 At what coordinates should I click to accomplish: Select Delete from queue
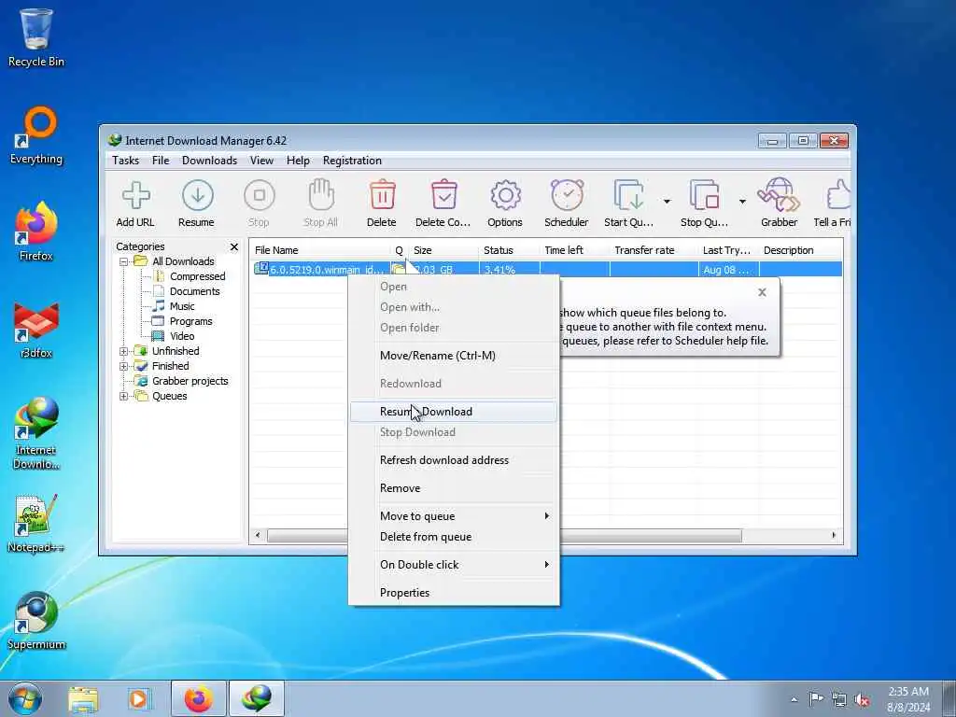454,537
